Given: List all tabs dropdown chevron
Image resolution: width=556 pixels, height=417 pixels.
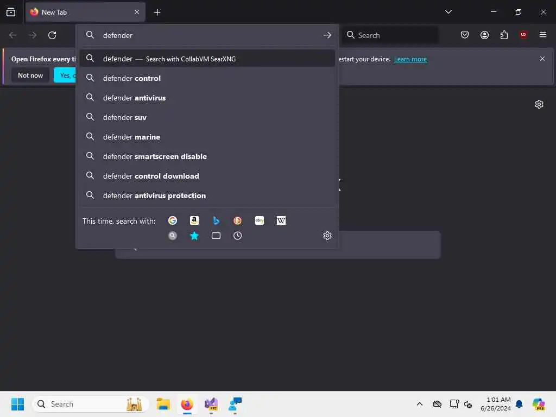Looking at the screenshot, I should tap(448, 12).
